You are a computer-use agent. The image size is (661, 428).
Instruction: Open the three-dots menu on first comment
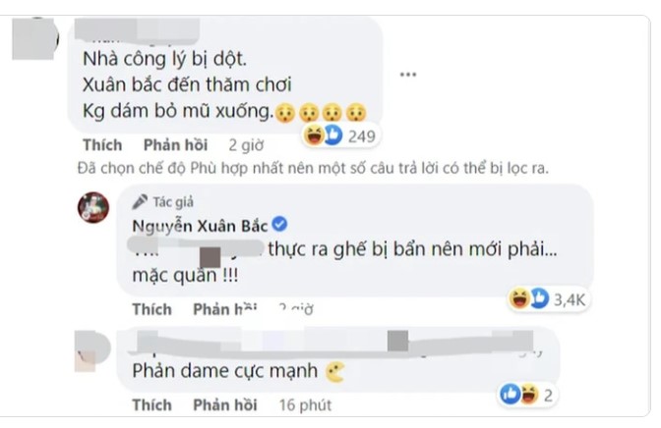click(408, 75)
